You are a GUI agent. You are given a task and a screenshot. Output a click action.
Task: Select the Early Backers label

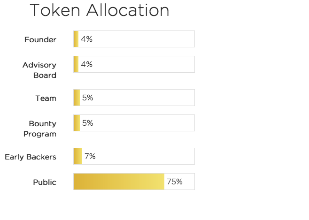(x=31, y=157)
